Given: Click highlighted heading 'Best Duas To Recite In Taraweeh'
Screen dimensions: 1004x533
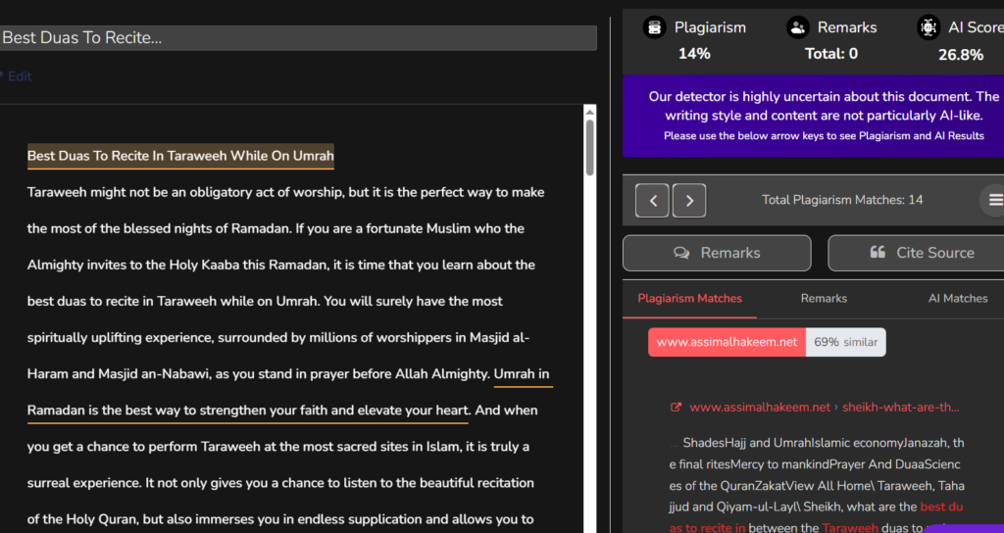Looking at the screenshot, I should pyautogui.click(x=180, y=156).
